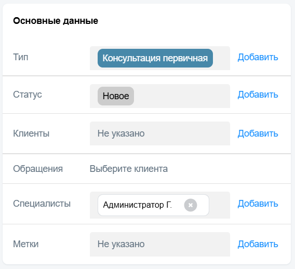
Task: Remove the Администратор Г. specialist with the x icon
Action: point(191,205)
